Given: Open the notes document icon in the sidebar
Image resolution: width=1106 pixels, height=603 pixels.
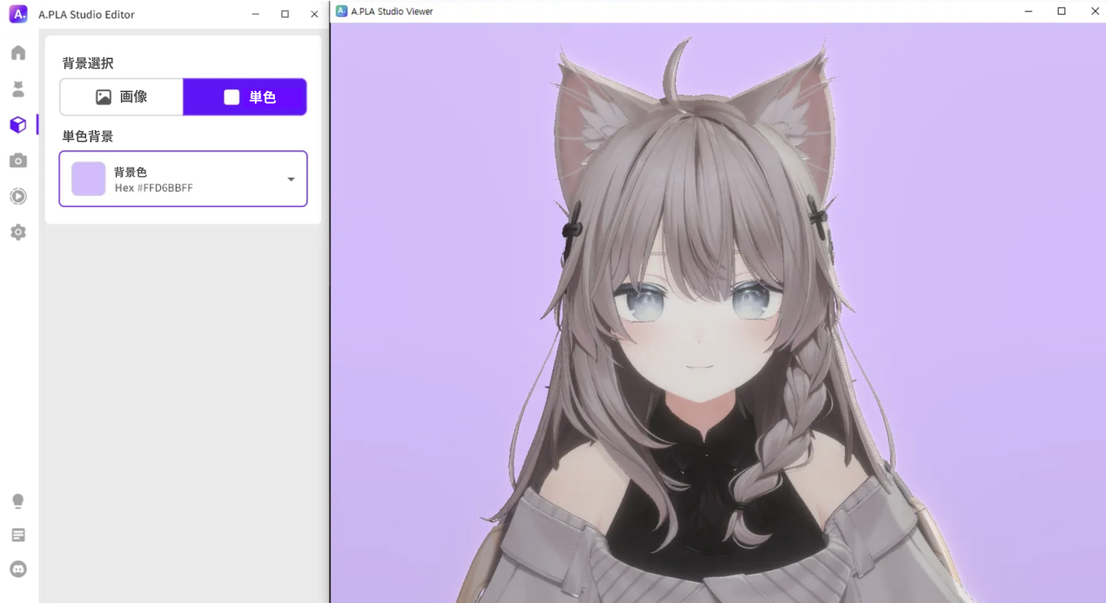Looking at the screenshot, I should pos(18,535).
